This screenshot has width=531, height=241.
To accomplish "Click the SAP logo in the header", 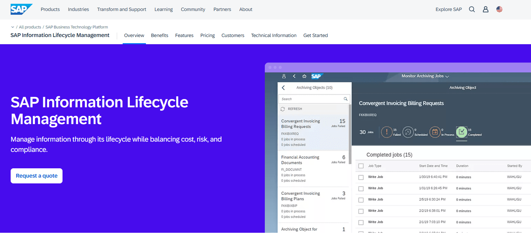I will coord(21,9).
